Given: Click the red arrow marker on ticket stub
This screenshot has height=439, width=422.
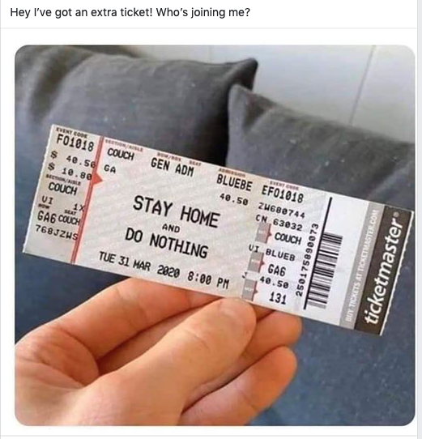Looking at the screenshot, I should [x=96, y=179].
